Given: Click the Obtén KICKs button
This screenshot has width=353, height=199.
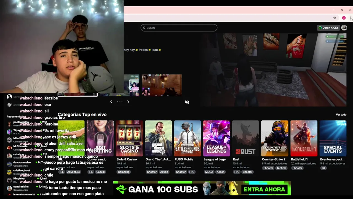Looking at the screenshot, I should [328, 28].
